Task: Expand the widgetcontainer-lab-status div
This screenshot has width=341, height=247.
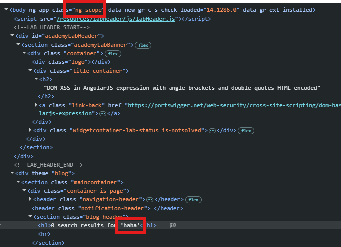Action: [x=30, y=130]
